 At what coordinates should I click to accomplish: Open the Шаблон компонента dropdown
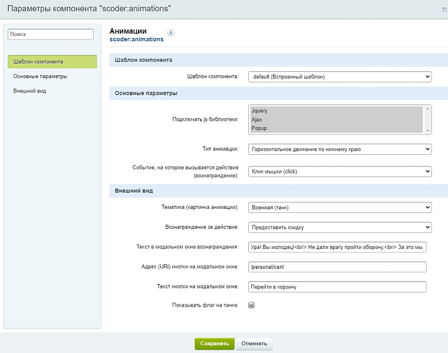340,76
